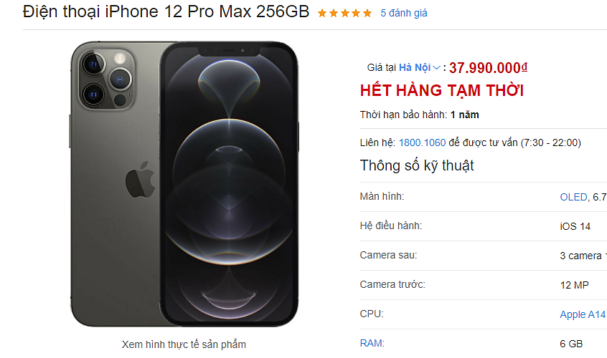Image resolution: width=607 pixels, height=358 pixels.
Task: Click 'Thông số kỹ thuật' heading
Action: (417, 165)
